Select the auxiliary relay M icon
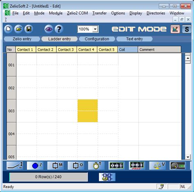194x192 pixels. (x=56, y=165)
